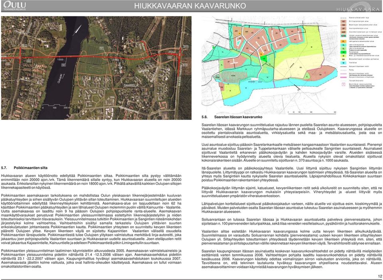Viewport: 383px width, 280px height.
Task: Click the Hiukkavaara logo in the header
Action: click(359, 6)
